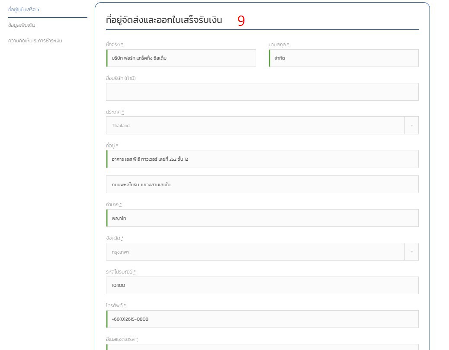
Task: Click the arrow on the กรุงเทพฯ dropdown
Action: coord(412,252)
